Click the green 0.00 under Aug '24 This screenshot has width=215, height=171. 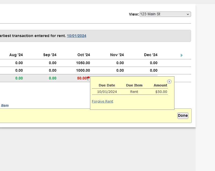tap(19, 78)
